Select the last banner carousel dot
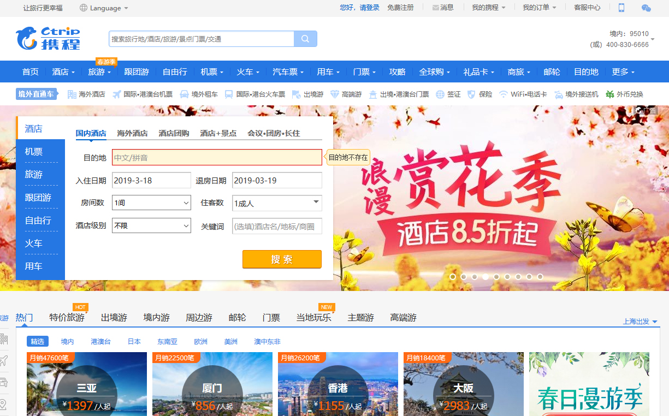 pos(540,277)
